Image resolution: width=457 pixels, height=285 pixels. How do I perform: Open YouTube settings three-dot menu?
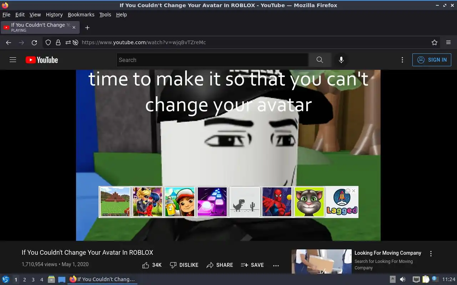click(x=402, y=60)
